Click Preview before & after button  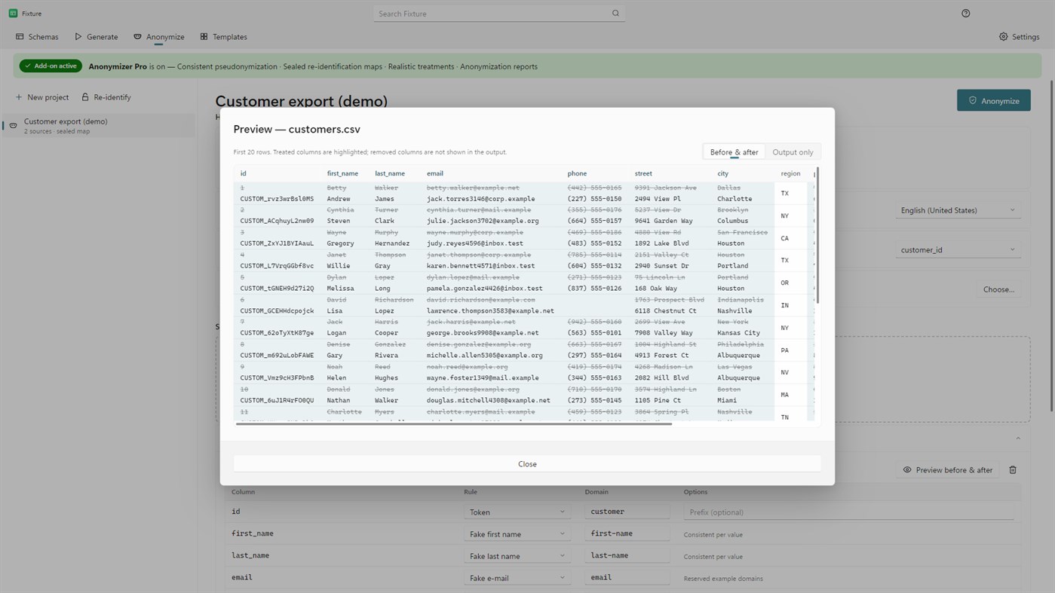pos(948,470)
